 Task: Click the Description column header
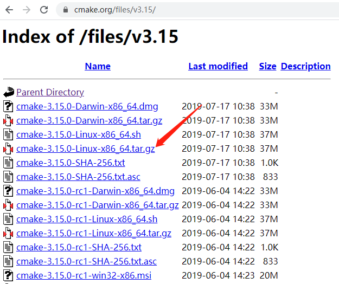[306, 66]
